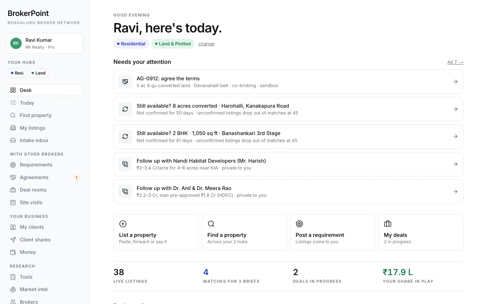Open the My deals card

coord(421,233)
